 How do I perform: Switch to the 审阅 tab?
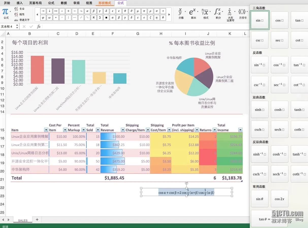click(x=76, y=3)
